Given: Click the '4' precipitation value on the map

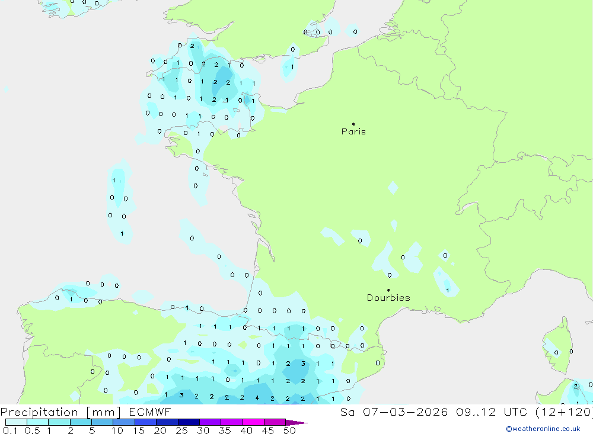Looking at the screenshot, I should point(257,398).
